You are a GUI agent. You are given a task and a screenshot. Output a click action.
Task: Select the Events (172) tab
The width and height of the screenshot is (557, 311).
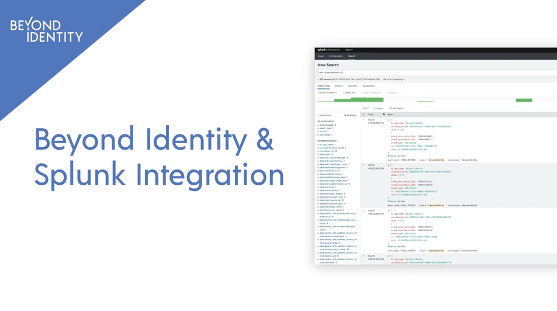324,86
